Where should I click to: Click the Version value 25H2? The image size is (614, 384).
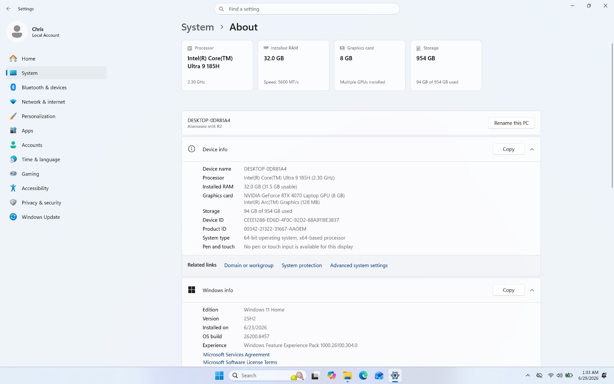250,319
